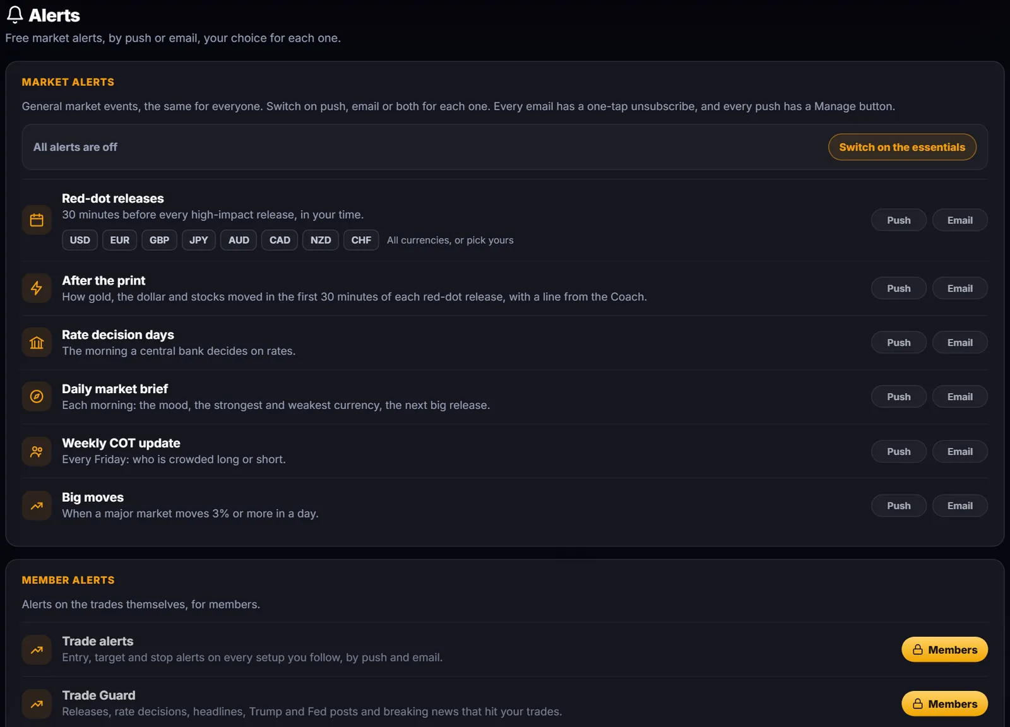Click the trend icon next to Trade alerts
Viewport: 1010px width, 727px height.
pos(37,649)
